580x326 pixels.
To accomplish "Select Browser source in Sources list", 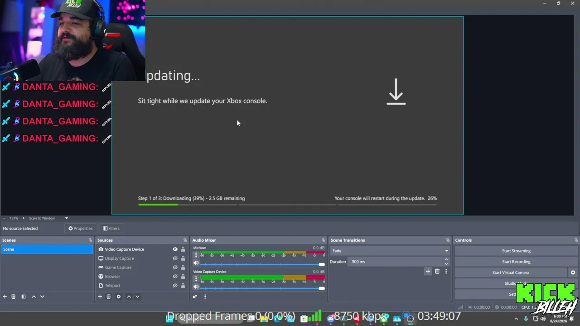I will coord(112,277).
